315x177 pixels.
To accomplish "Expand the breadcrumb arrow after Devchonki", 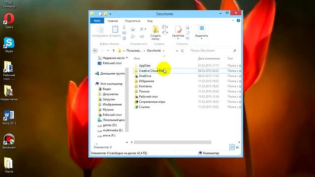I will [x=164, y=51].
